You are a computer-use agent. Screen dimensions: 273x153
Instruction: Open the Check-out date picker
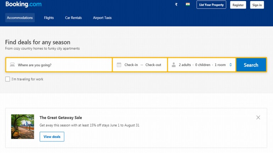[x=153, y=65]
